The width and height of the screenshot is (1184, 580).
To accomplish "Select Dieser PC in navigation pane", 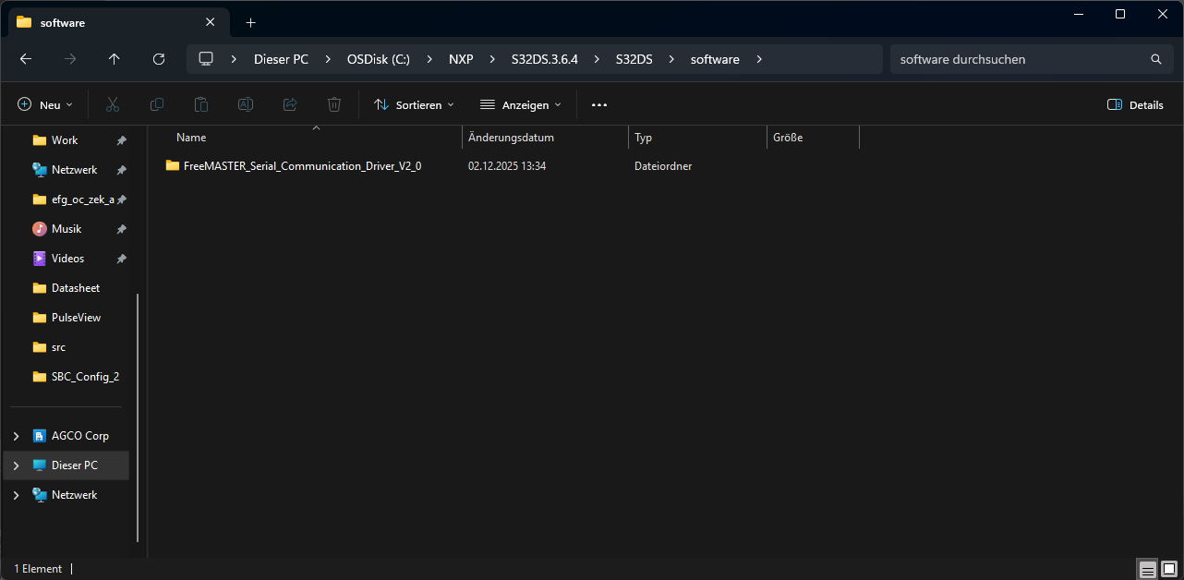I will pos(74,465).
